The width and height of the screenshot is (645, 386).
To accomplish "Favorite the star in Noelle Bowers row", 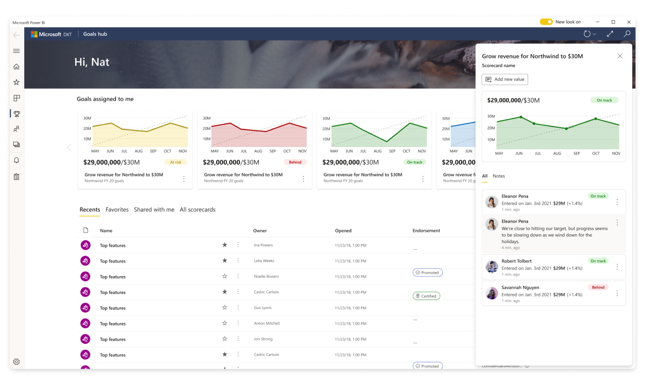I will (x=225, y=276).
